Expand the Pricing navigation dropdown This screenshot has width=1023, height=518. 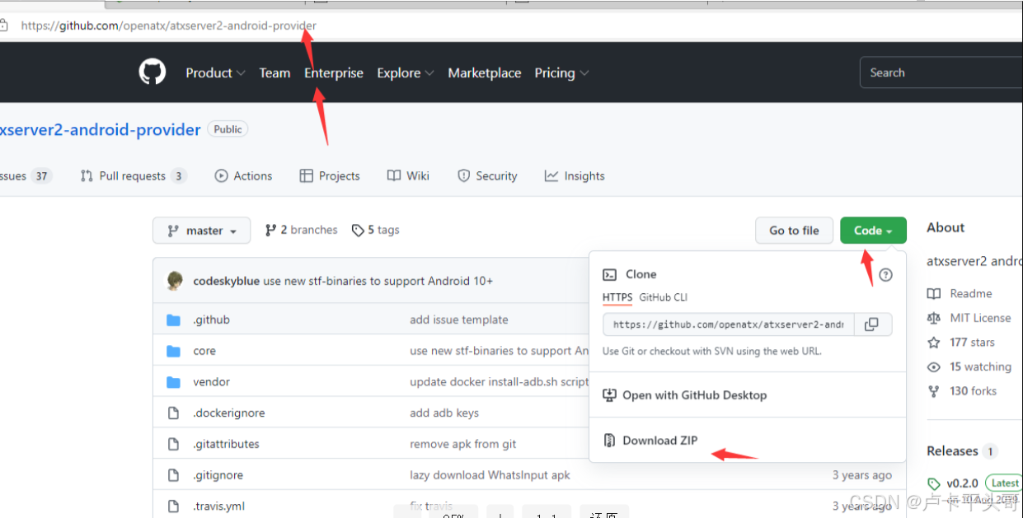point(561,72)
